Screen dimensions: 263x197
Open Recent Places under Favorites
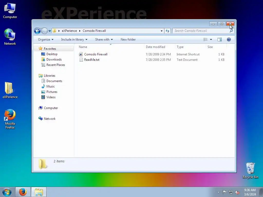coord(56,65)
